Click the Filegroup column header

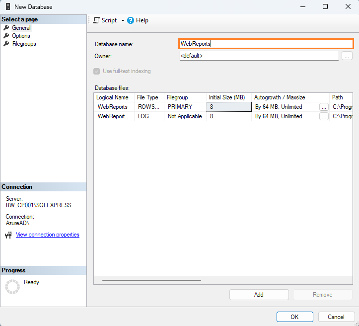click(185, 97)
